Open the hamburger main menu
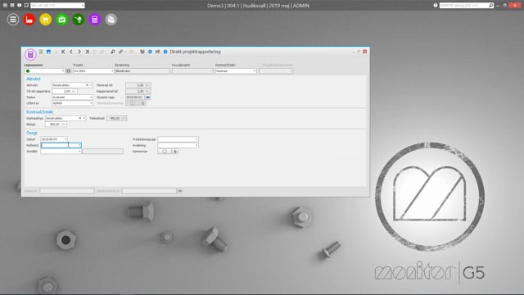The image size is (524, 295). click(x=13, y=20)
